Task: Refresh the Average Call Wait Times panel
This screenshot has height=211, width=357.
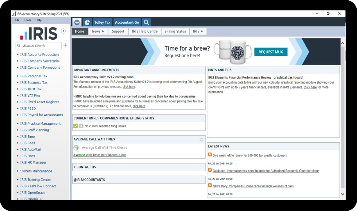Action: [x=201, y=140]
